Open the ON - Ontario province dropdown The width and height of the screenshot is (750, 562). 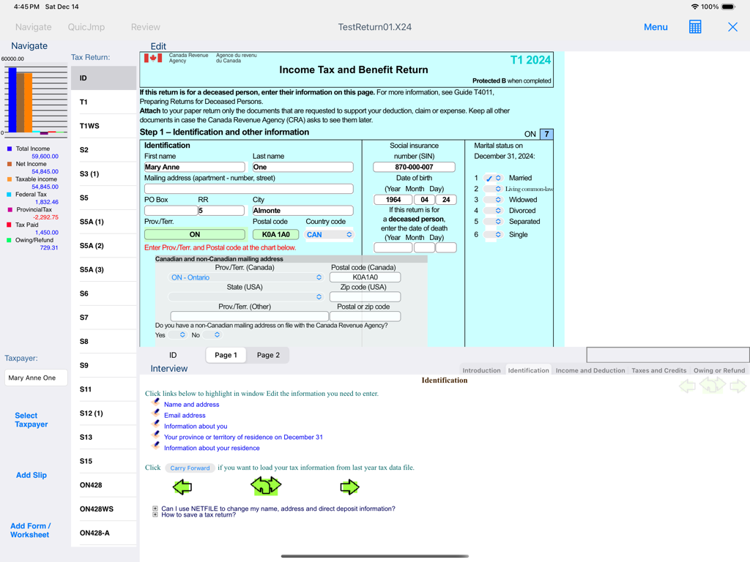(249, 277)
